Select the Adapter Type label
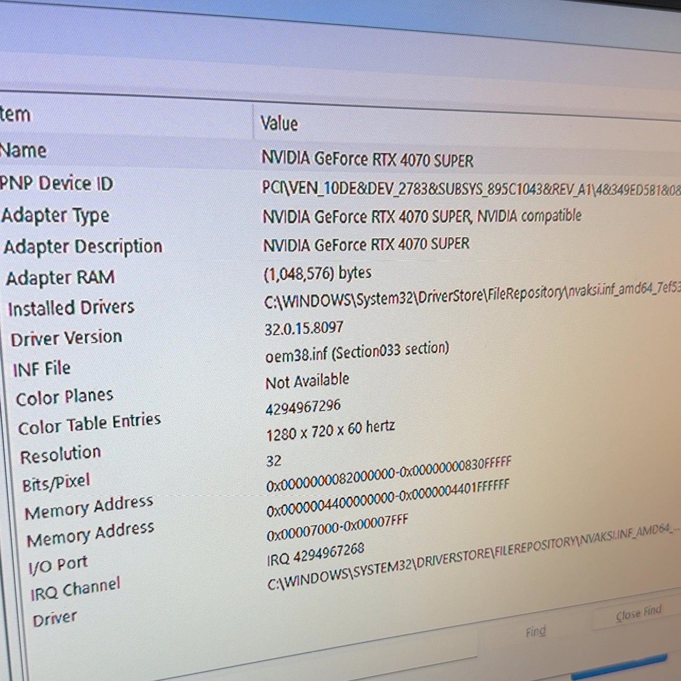681x681 pixels. coord(56,215)
